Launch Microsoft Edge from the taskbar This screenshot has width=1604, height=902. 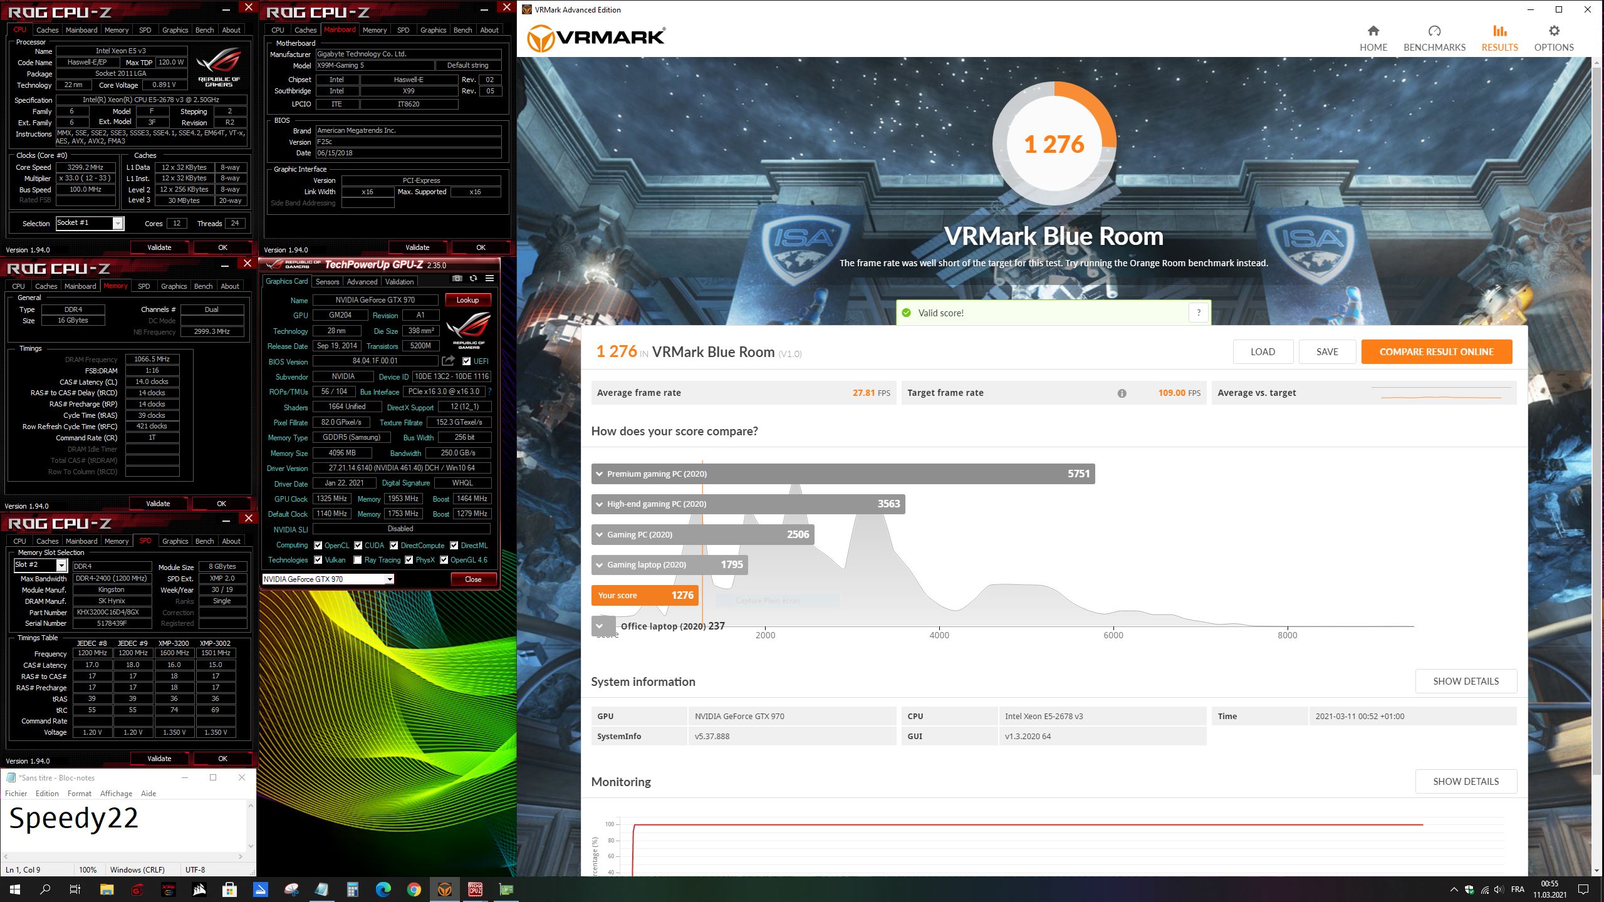tap(383, 889)
